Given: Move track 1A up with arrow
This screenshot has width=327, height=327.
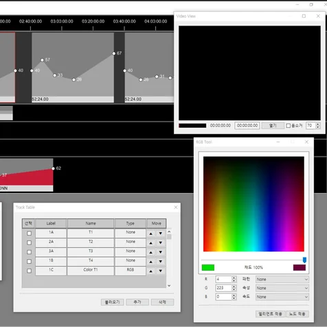Looking at the screenshot, I should (150, 234).
